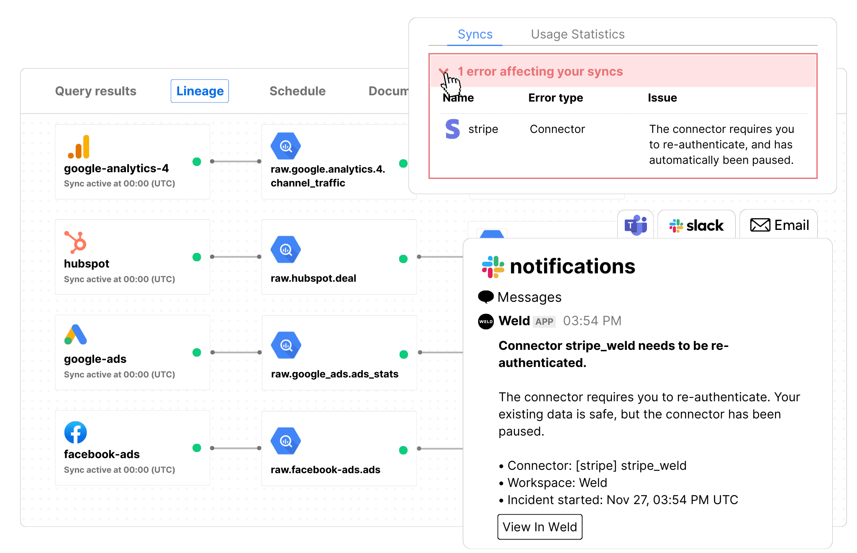Viewport: 857px width, 553px height.
Task: Click green status dot on facebook-ads node
Action: coord(197,448)
